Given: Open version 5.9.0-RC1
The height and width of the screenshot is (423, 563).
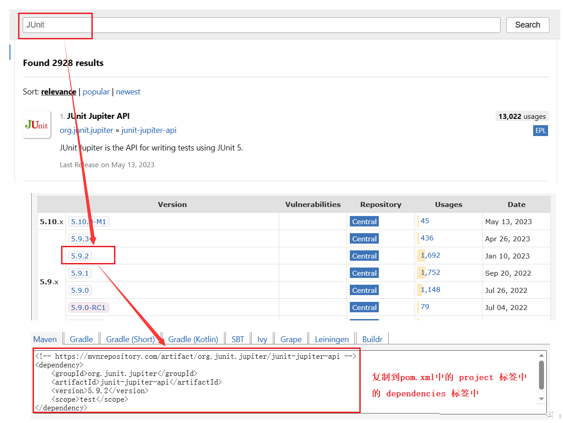Looking at the screenshot, I should 89,307.
